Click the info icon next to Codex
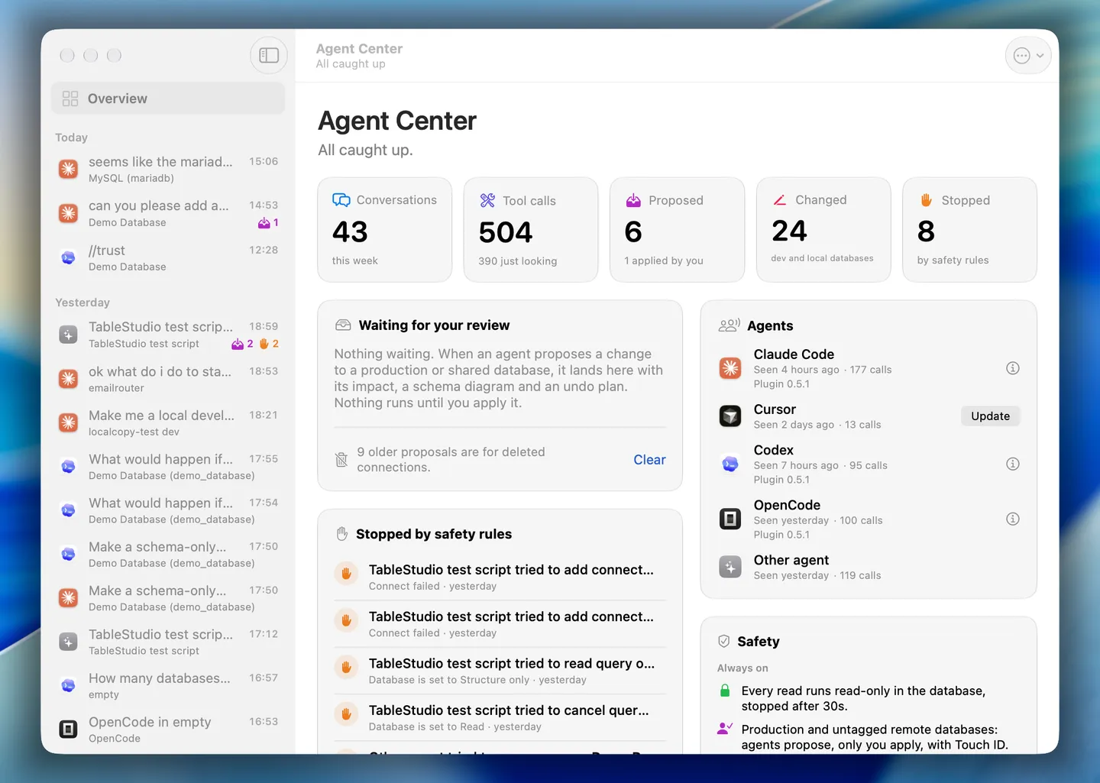This screenshot has height=783, width=1100. (x=1013, y=464)
